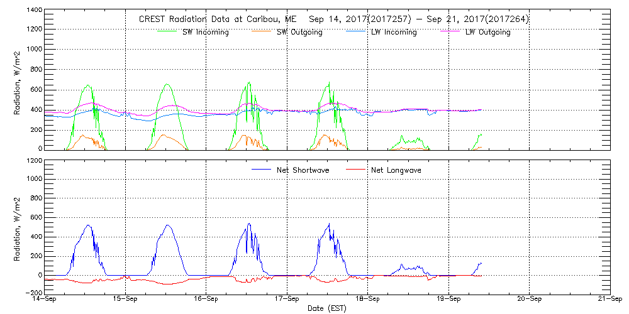Select the LW Outgoing legend entry

[x=487, y=33]
